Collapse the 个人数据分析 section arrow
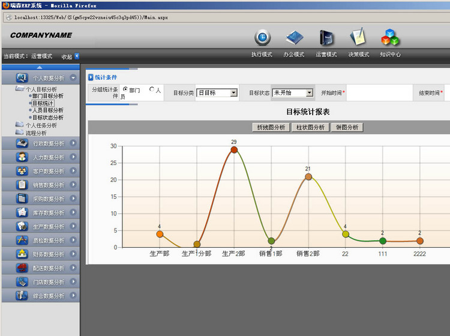 coord(73,77)
